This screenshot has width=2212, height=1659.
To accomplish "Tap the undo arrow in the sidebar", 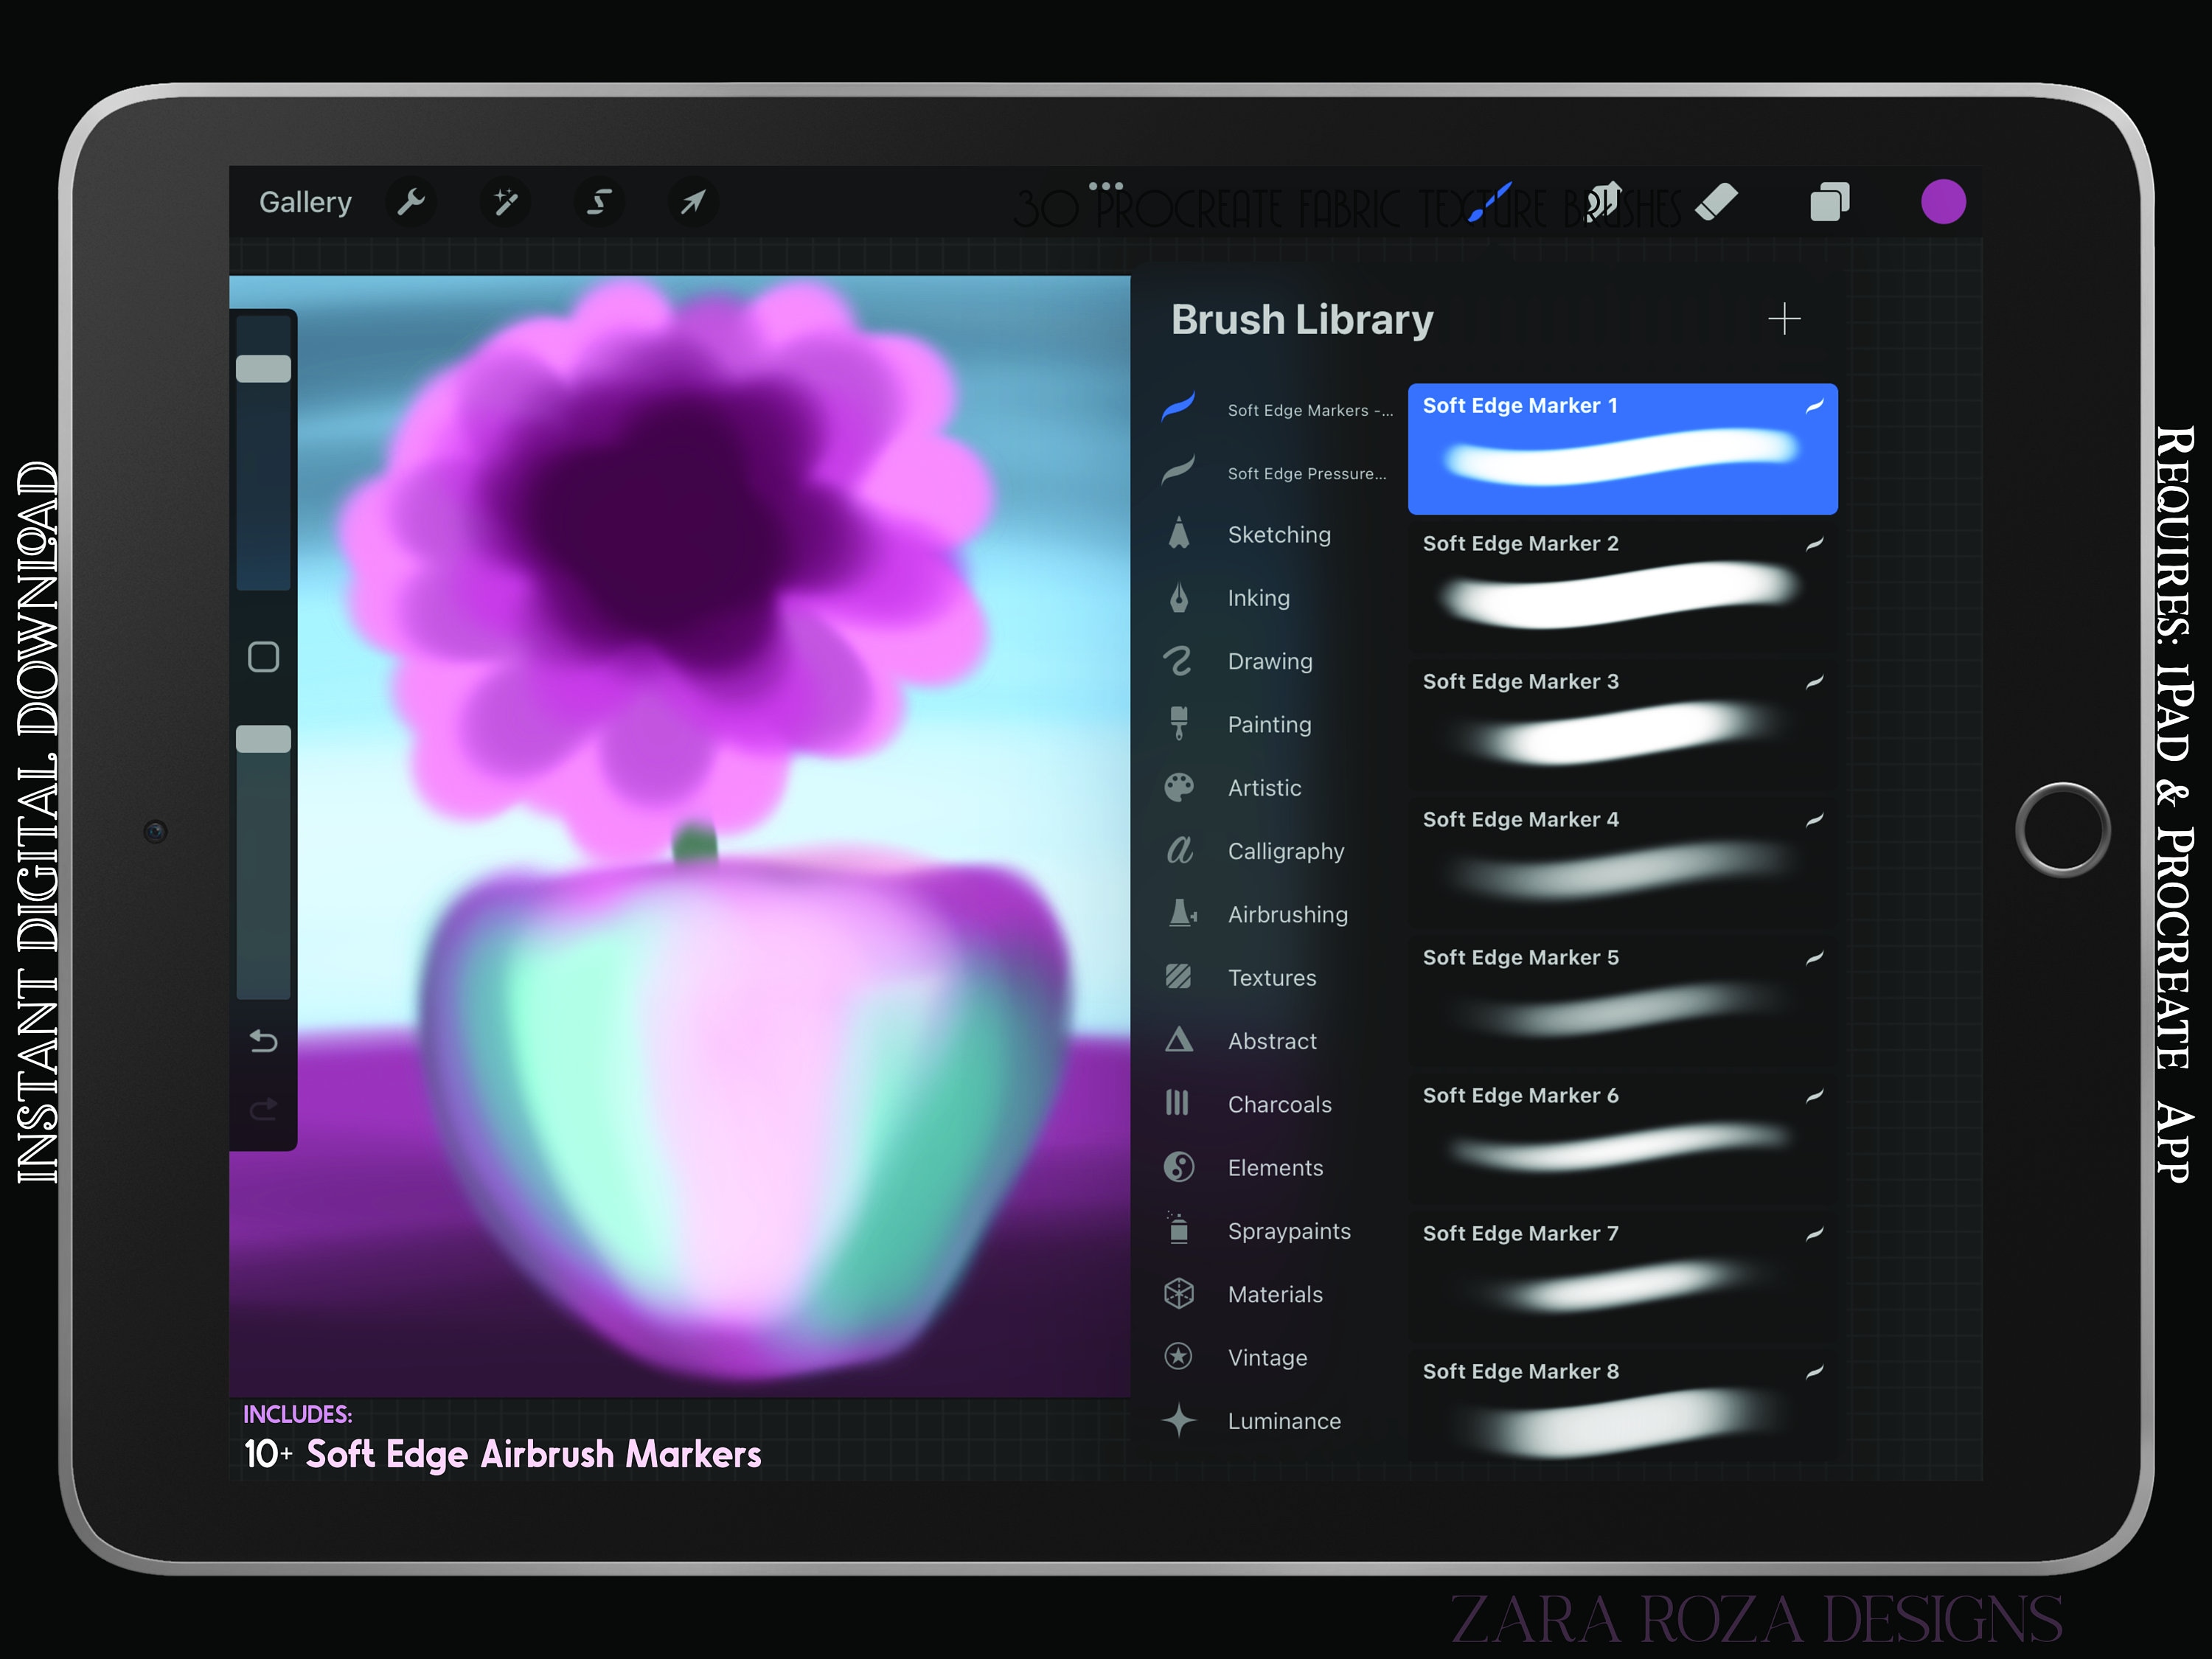I will point(263,1041).
